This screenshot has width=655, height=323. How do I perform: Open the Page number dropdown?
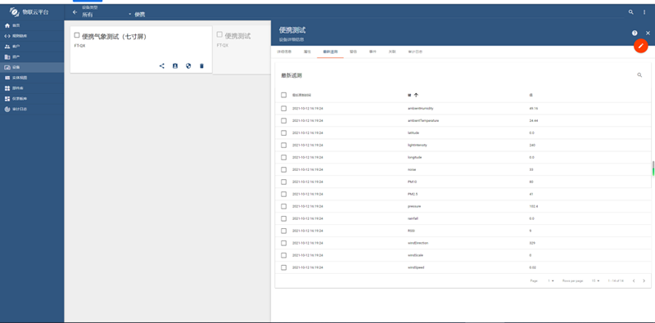[x=551, y=280]
